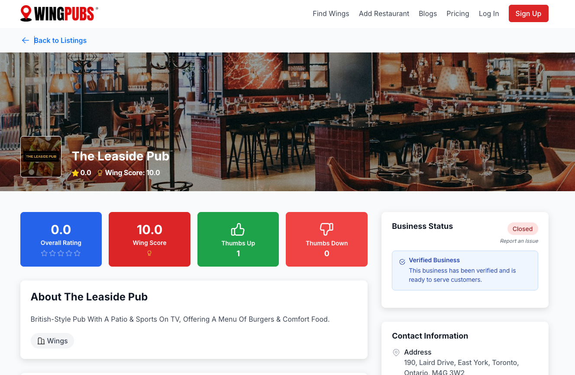575x375 pixels.
Task: Click the Thumbs Down count card
Action: tap(326, 239)
